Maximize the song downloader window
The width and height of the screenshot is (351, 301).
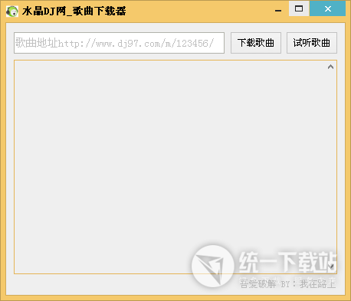tap(299, 8)
